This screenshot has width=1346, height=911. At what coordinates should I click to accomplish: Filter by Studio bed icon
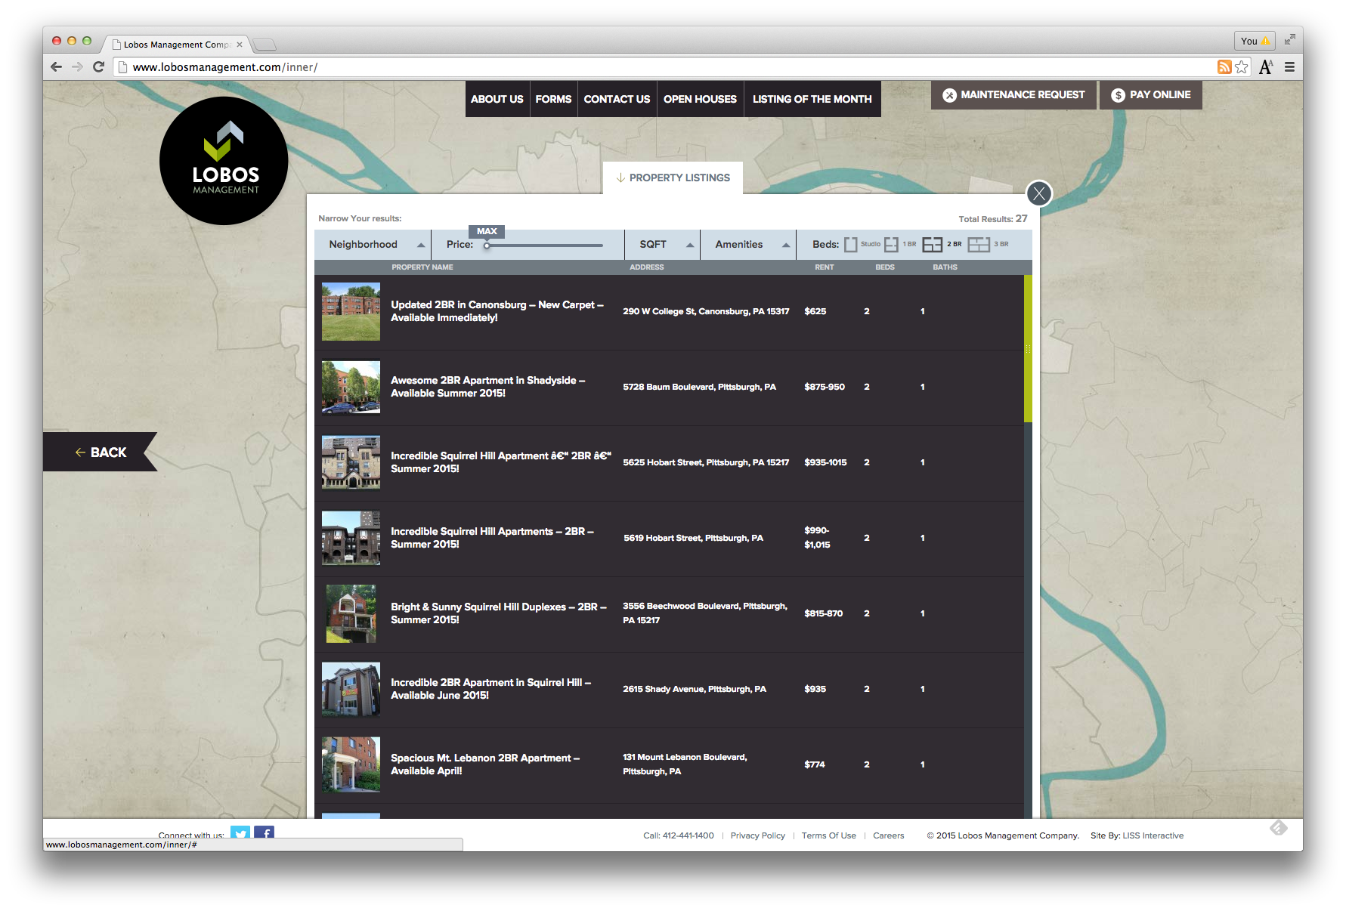[851, 245]
